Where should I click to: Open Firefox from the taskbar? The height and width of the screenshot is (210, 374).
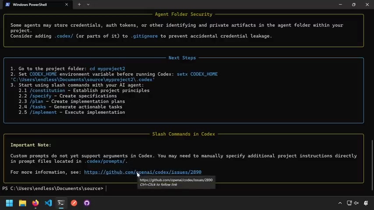(35, 203)
